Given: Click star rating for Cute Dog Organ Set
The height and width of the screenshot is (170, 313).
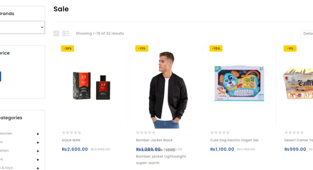Looking at the screenshot, I should pyautogui.click(x=220, y=133).
